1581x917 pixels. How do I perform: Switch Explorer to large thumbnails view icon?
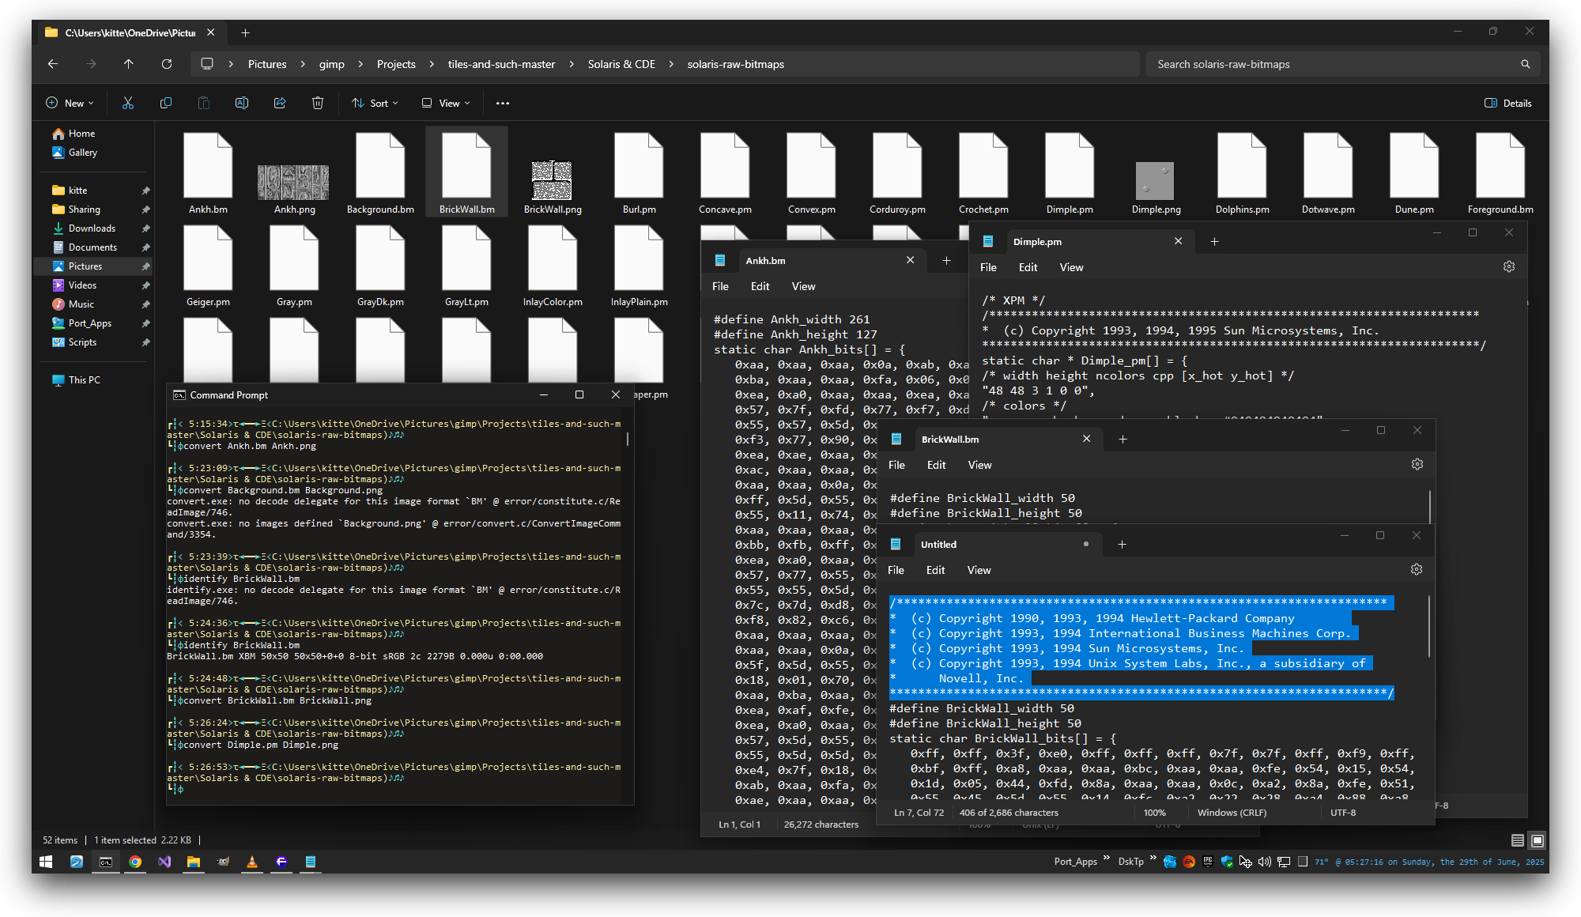(1538, 840)
